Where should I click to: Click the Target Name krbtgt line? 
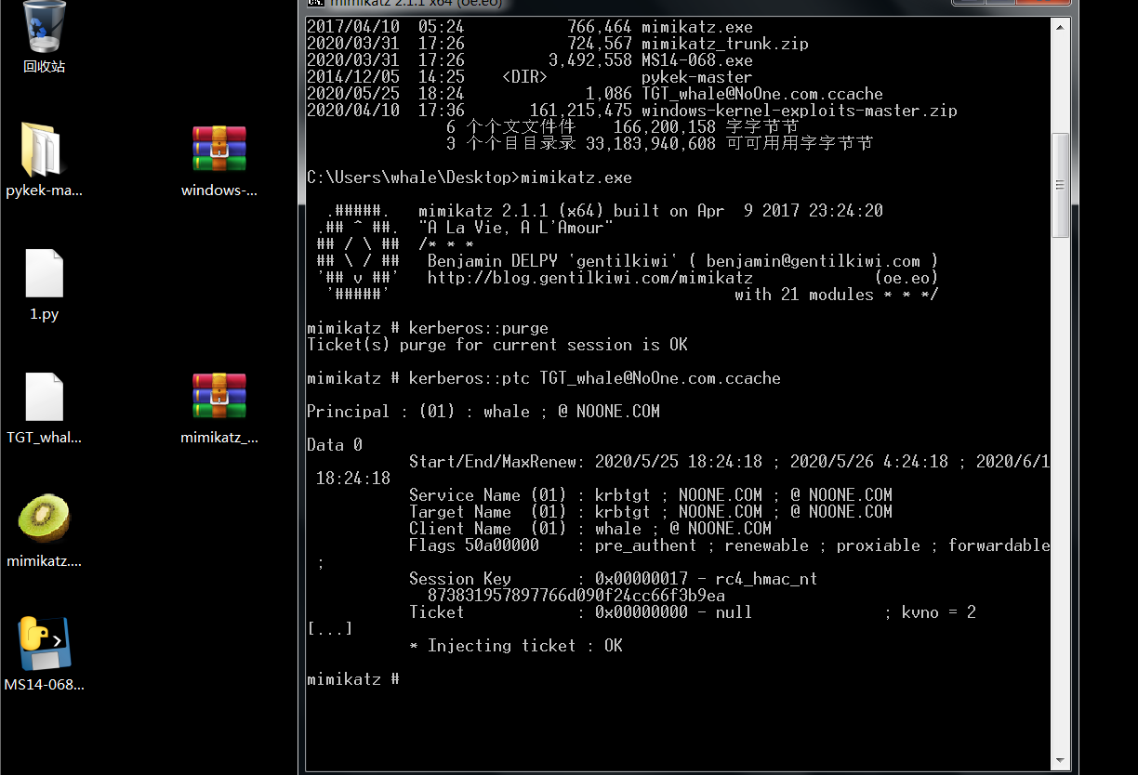pyautogui.click(x=651, y=512)
